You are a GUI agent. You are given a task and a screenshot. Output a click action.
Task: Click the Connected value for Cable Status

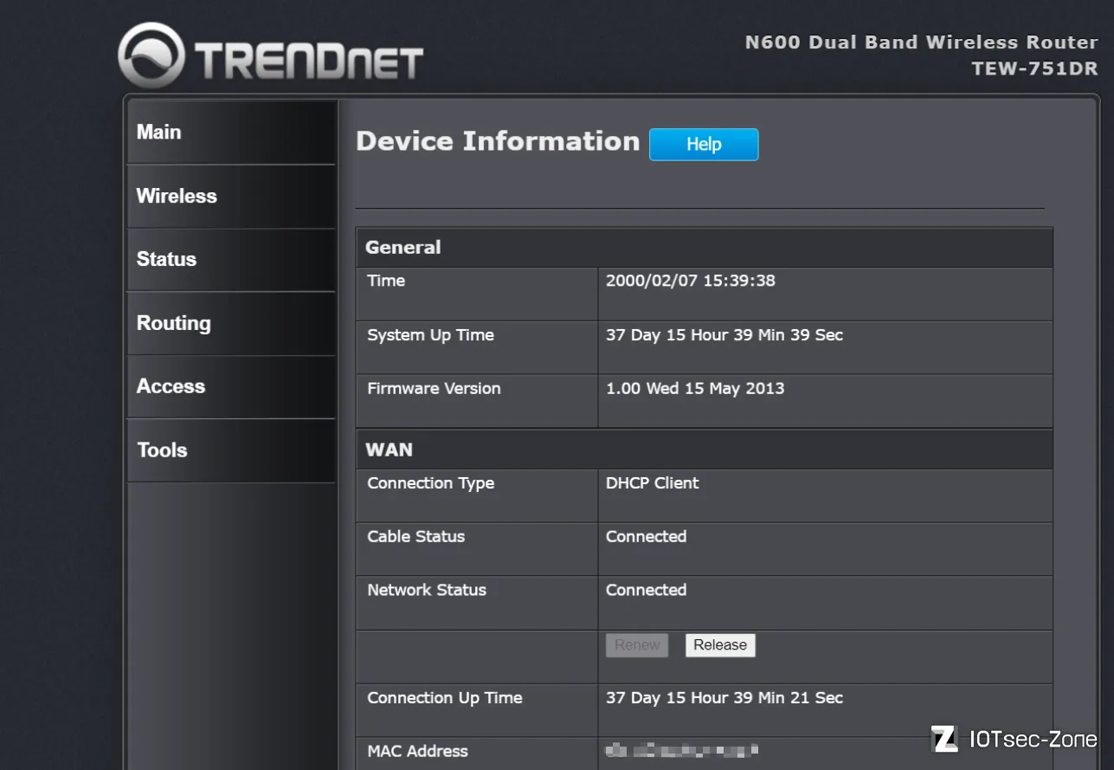(647, 537)
